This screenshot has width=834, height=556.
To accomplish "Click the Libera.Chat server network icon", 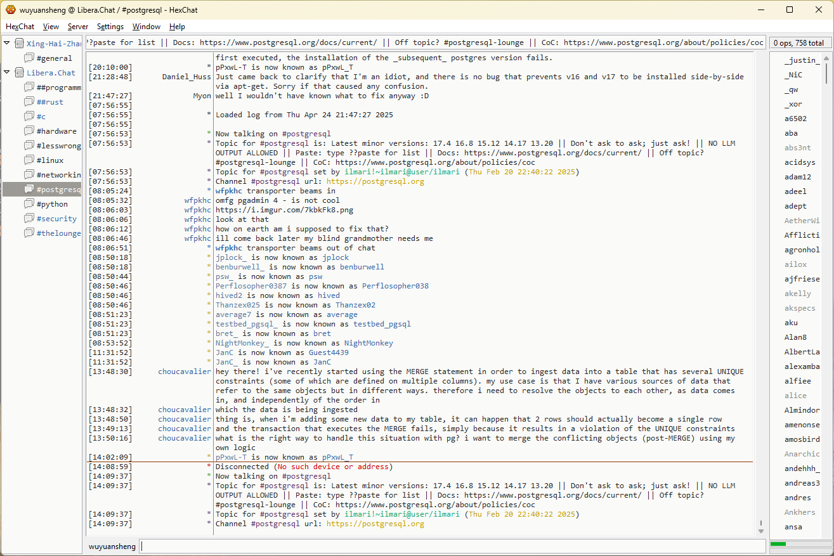I will [19, 73].
